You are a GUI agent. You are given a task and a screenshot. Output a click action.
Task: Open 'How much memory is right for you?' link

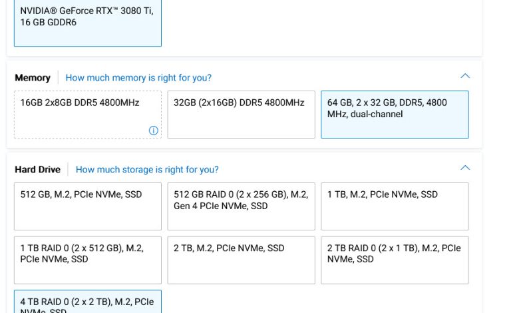click(138, 78)
